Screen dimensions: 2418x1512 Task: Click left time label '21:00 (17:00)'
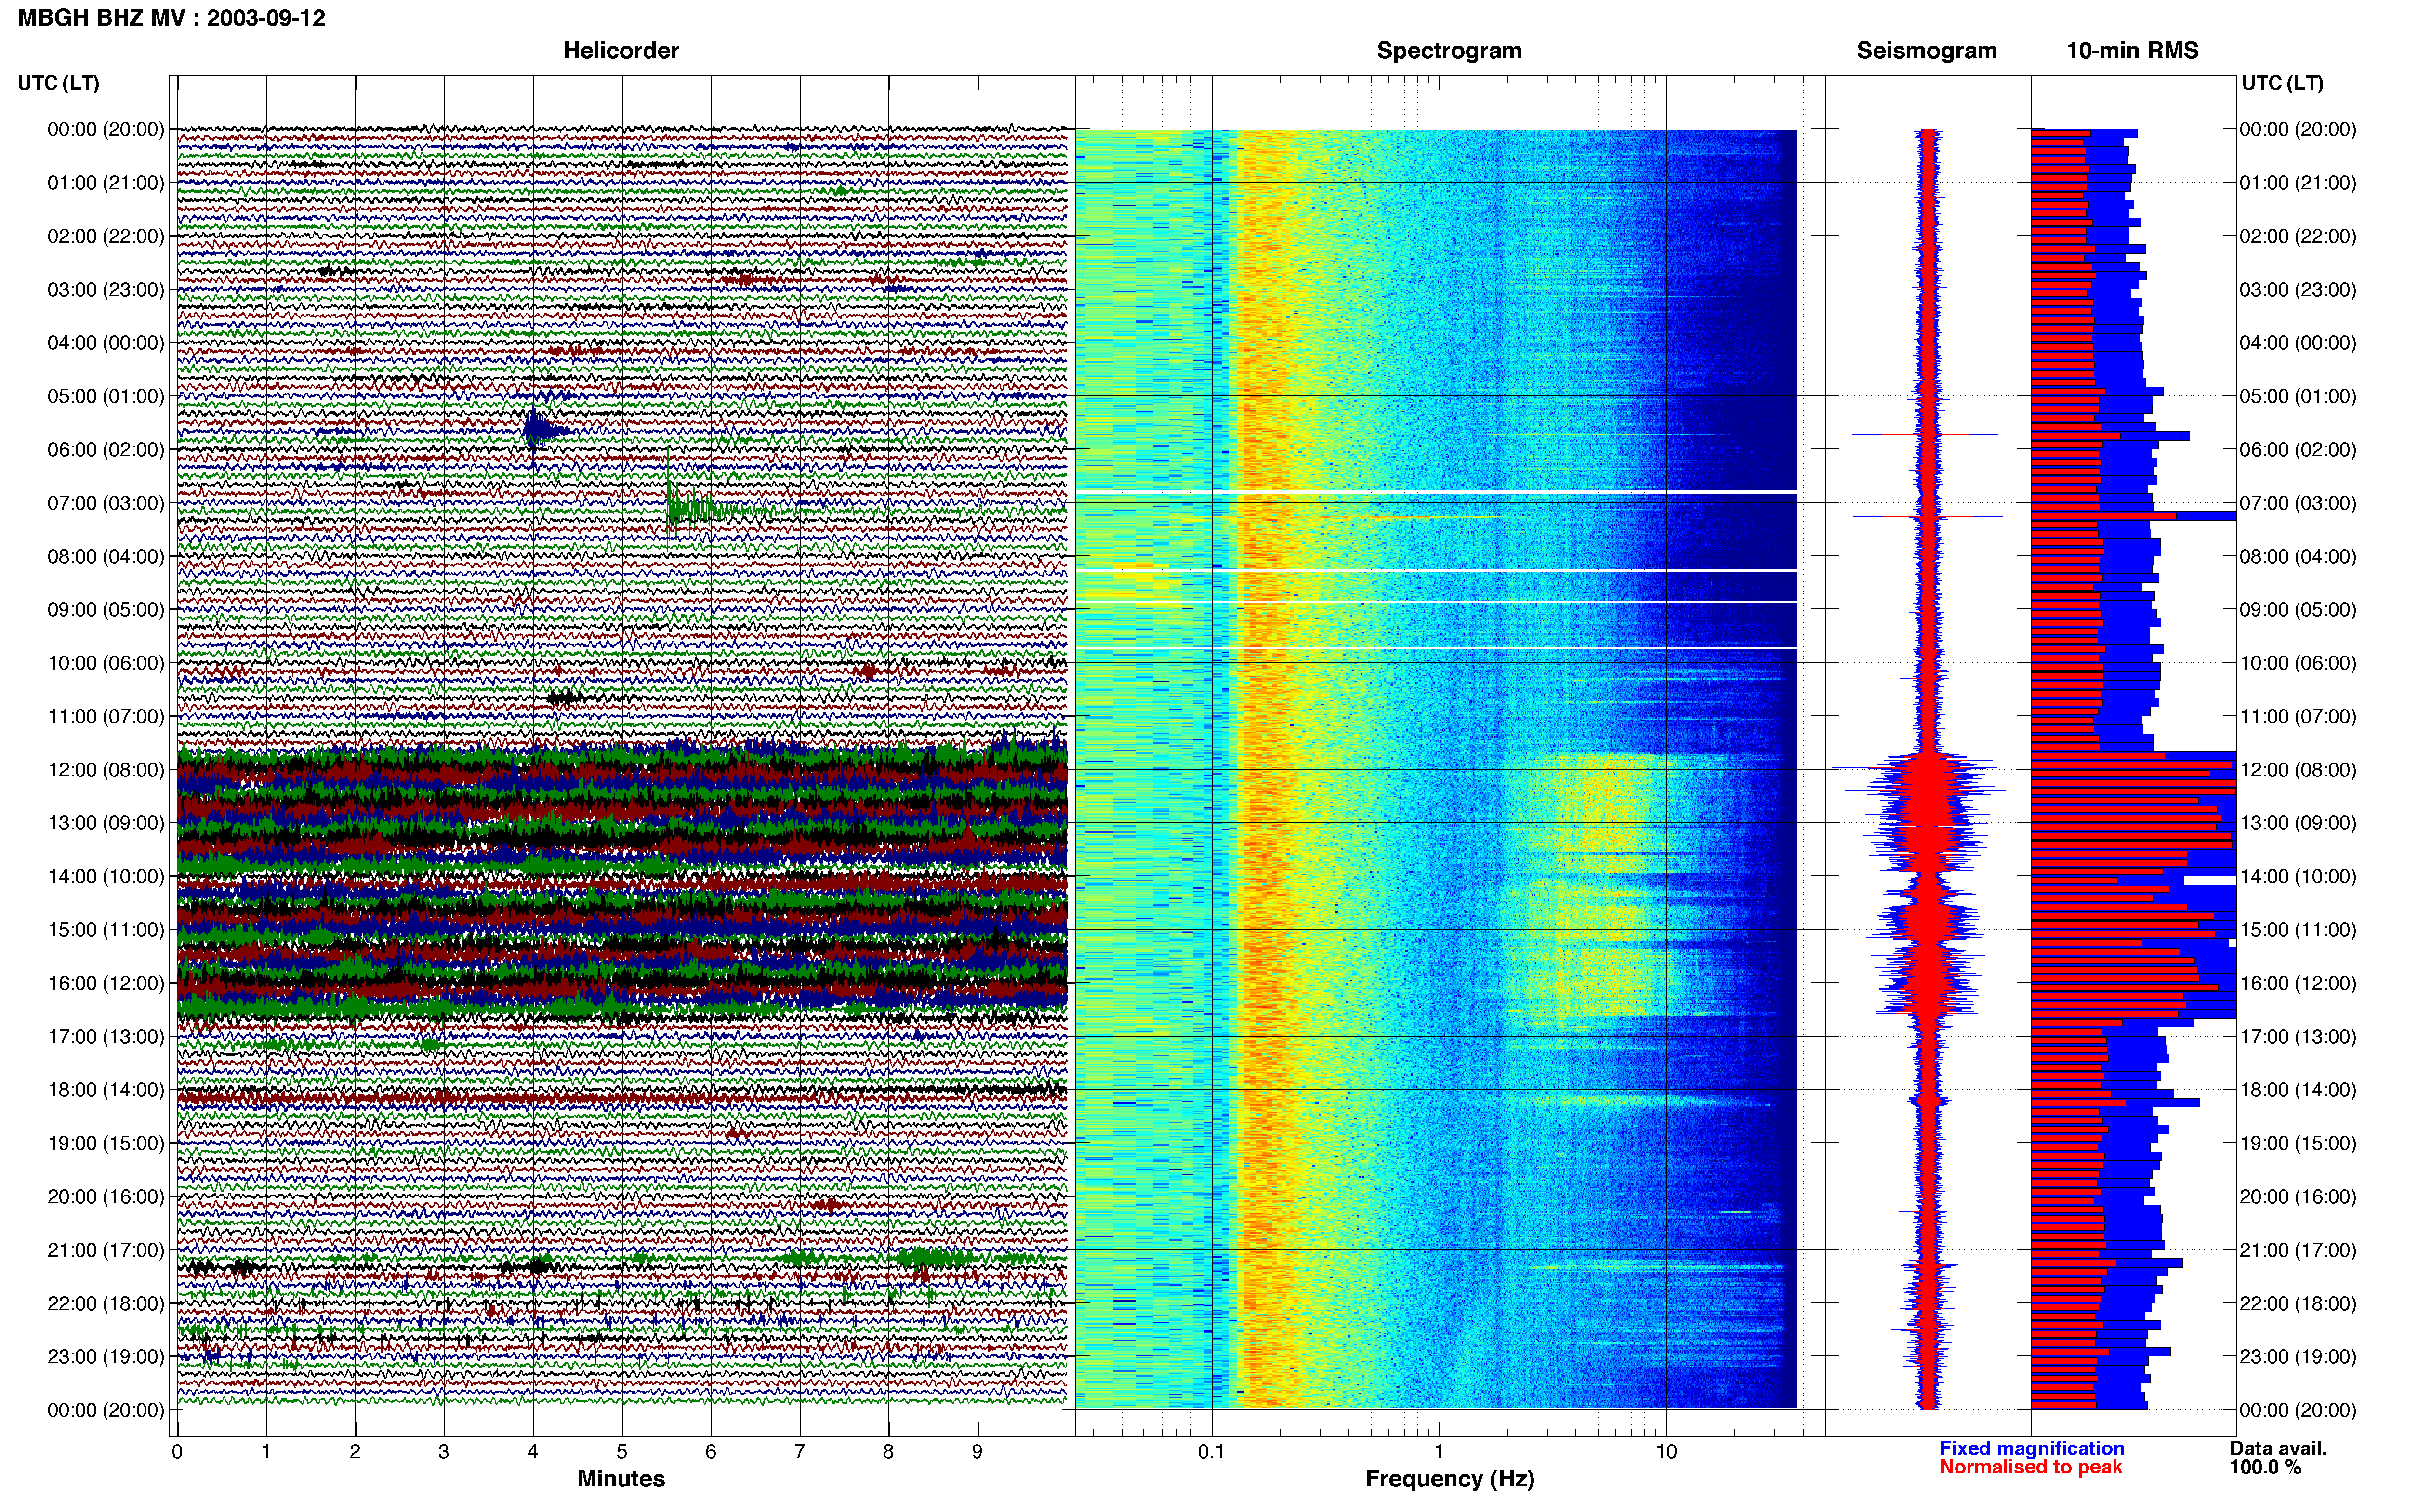pos(105,1250)
